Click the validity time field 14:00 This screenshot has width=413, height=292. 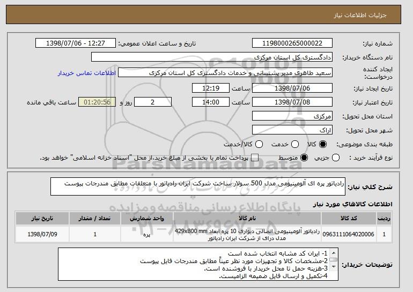click(211, 102)
